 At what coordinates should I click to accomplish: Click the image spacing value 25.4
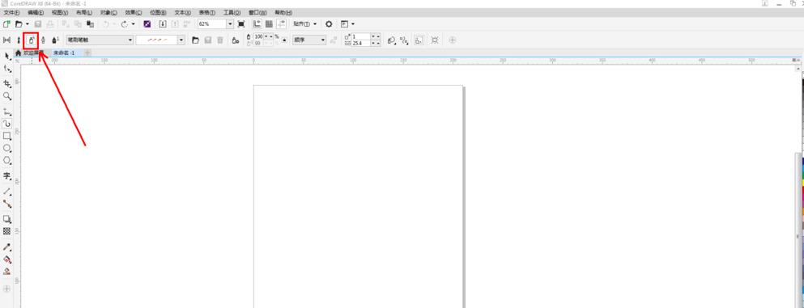coord(360,44)
